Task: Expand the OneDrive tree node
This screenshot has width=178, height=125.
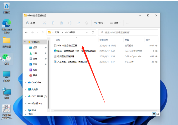Action: tap(25, 83)
